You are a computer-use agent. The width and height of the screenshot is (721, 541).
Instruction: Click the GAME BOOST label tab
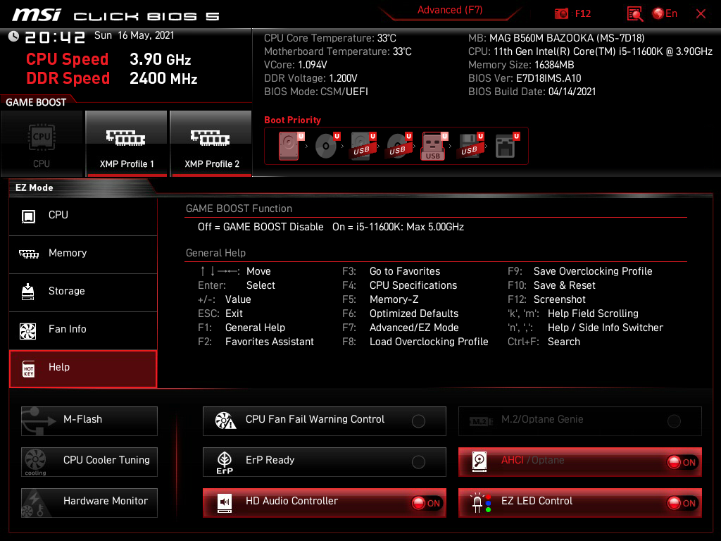[x=36, y=102]
